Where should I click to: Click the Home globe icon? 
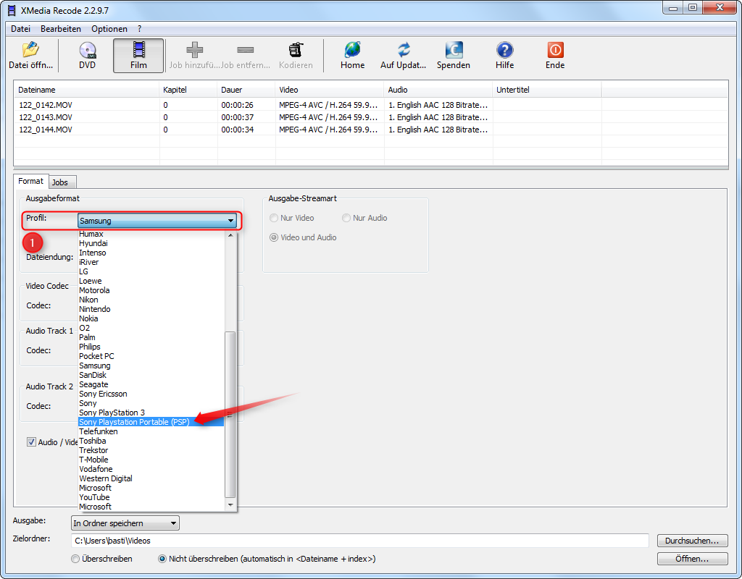pos(352,51)
